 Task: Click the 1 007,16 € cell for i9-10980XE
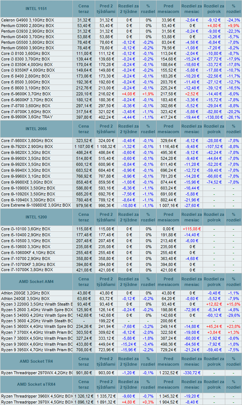[x=168, y=205]
